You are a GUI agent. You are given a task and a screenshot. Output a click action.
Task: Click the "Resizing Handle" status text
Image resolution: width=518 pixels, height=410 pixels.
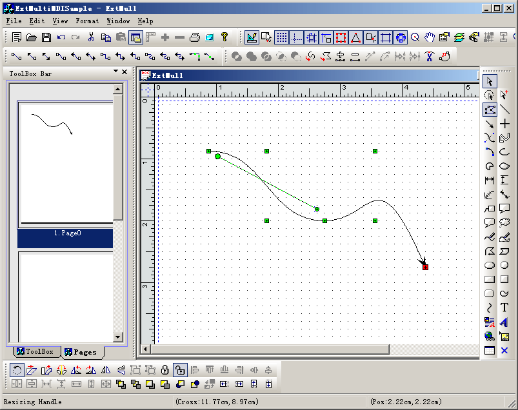[x=33, y=402]
